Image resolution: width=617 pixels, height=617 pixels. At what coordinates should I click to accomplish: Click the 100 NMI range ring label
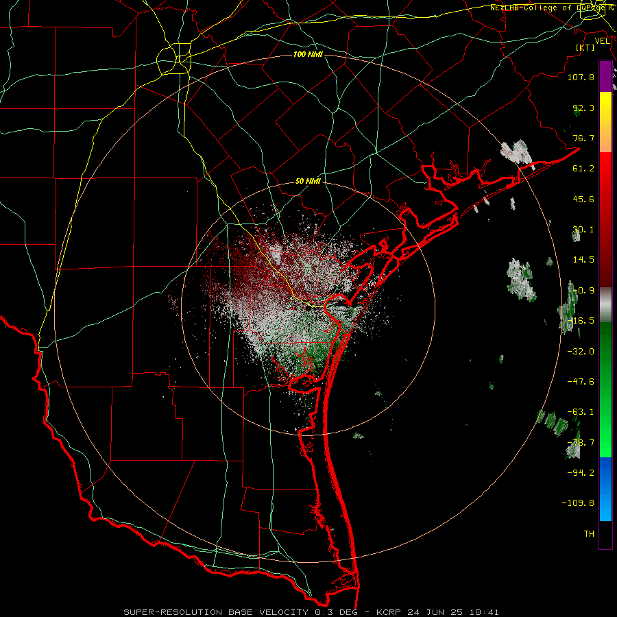(308, 54)
